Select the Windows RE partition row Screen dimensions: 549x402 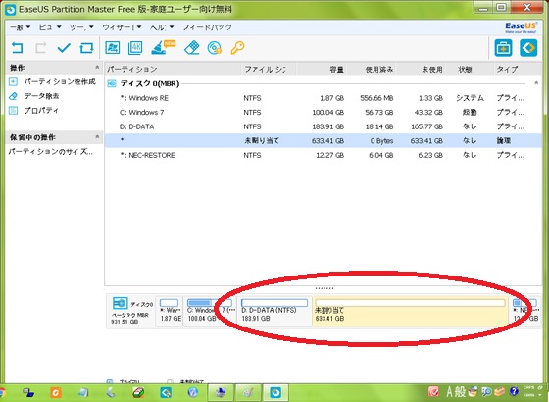tap(323, 98)
